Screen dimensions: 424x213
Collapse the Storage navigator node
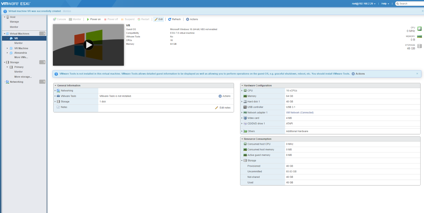pyautogui.click(x=5, y=62)
